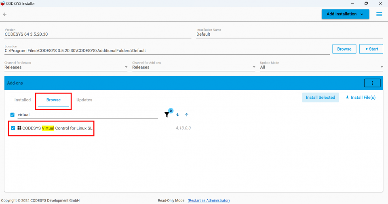Go back with the left arrow icon
This screenshot has width=388, height=204.
pyautogui.click(x=5, y=14)
